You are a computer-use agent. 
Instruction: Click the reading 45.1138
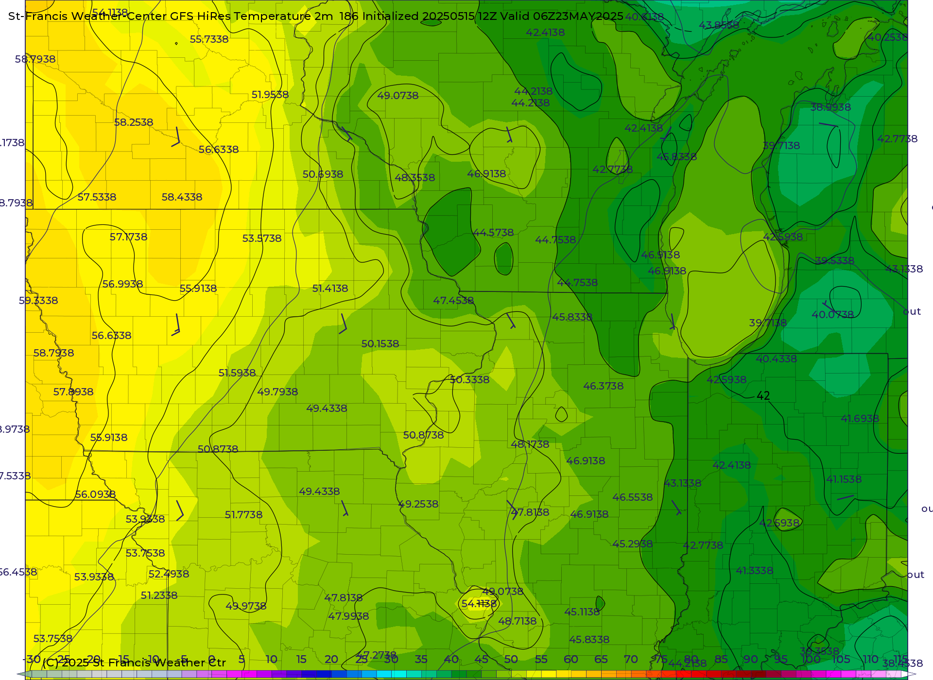click(x=582, y=612)
